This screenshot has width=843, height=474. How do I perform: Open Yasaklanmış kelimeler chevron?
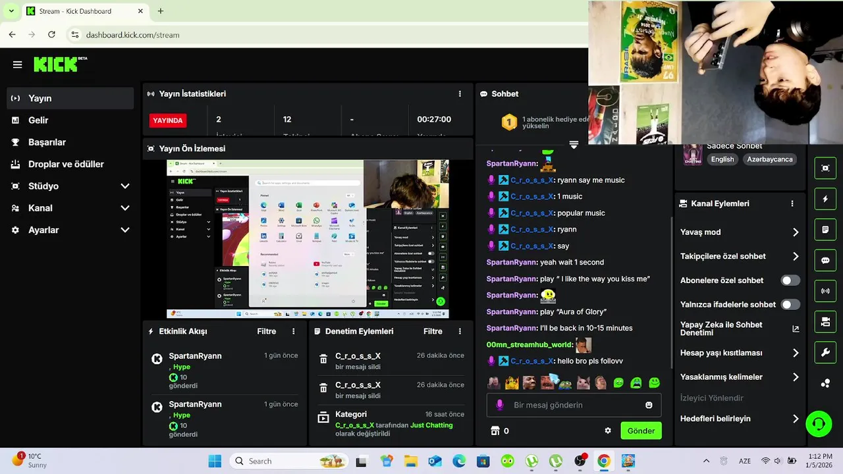(796, 377)
